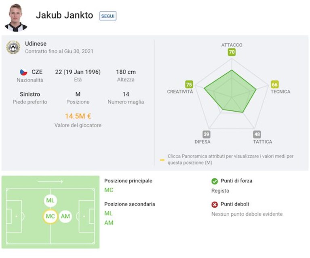
Task: Select the MC position circle on the pitch
Action: tap(50, 216)
